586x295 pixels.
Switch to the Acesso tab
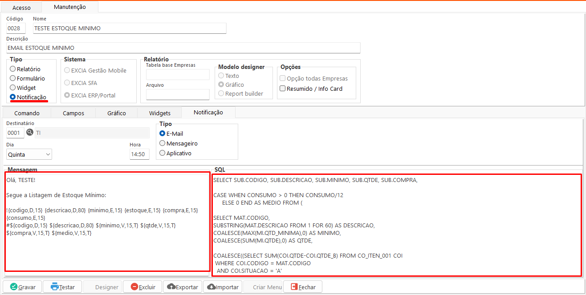coord(21,8)
